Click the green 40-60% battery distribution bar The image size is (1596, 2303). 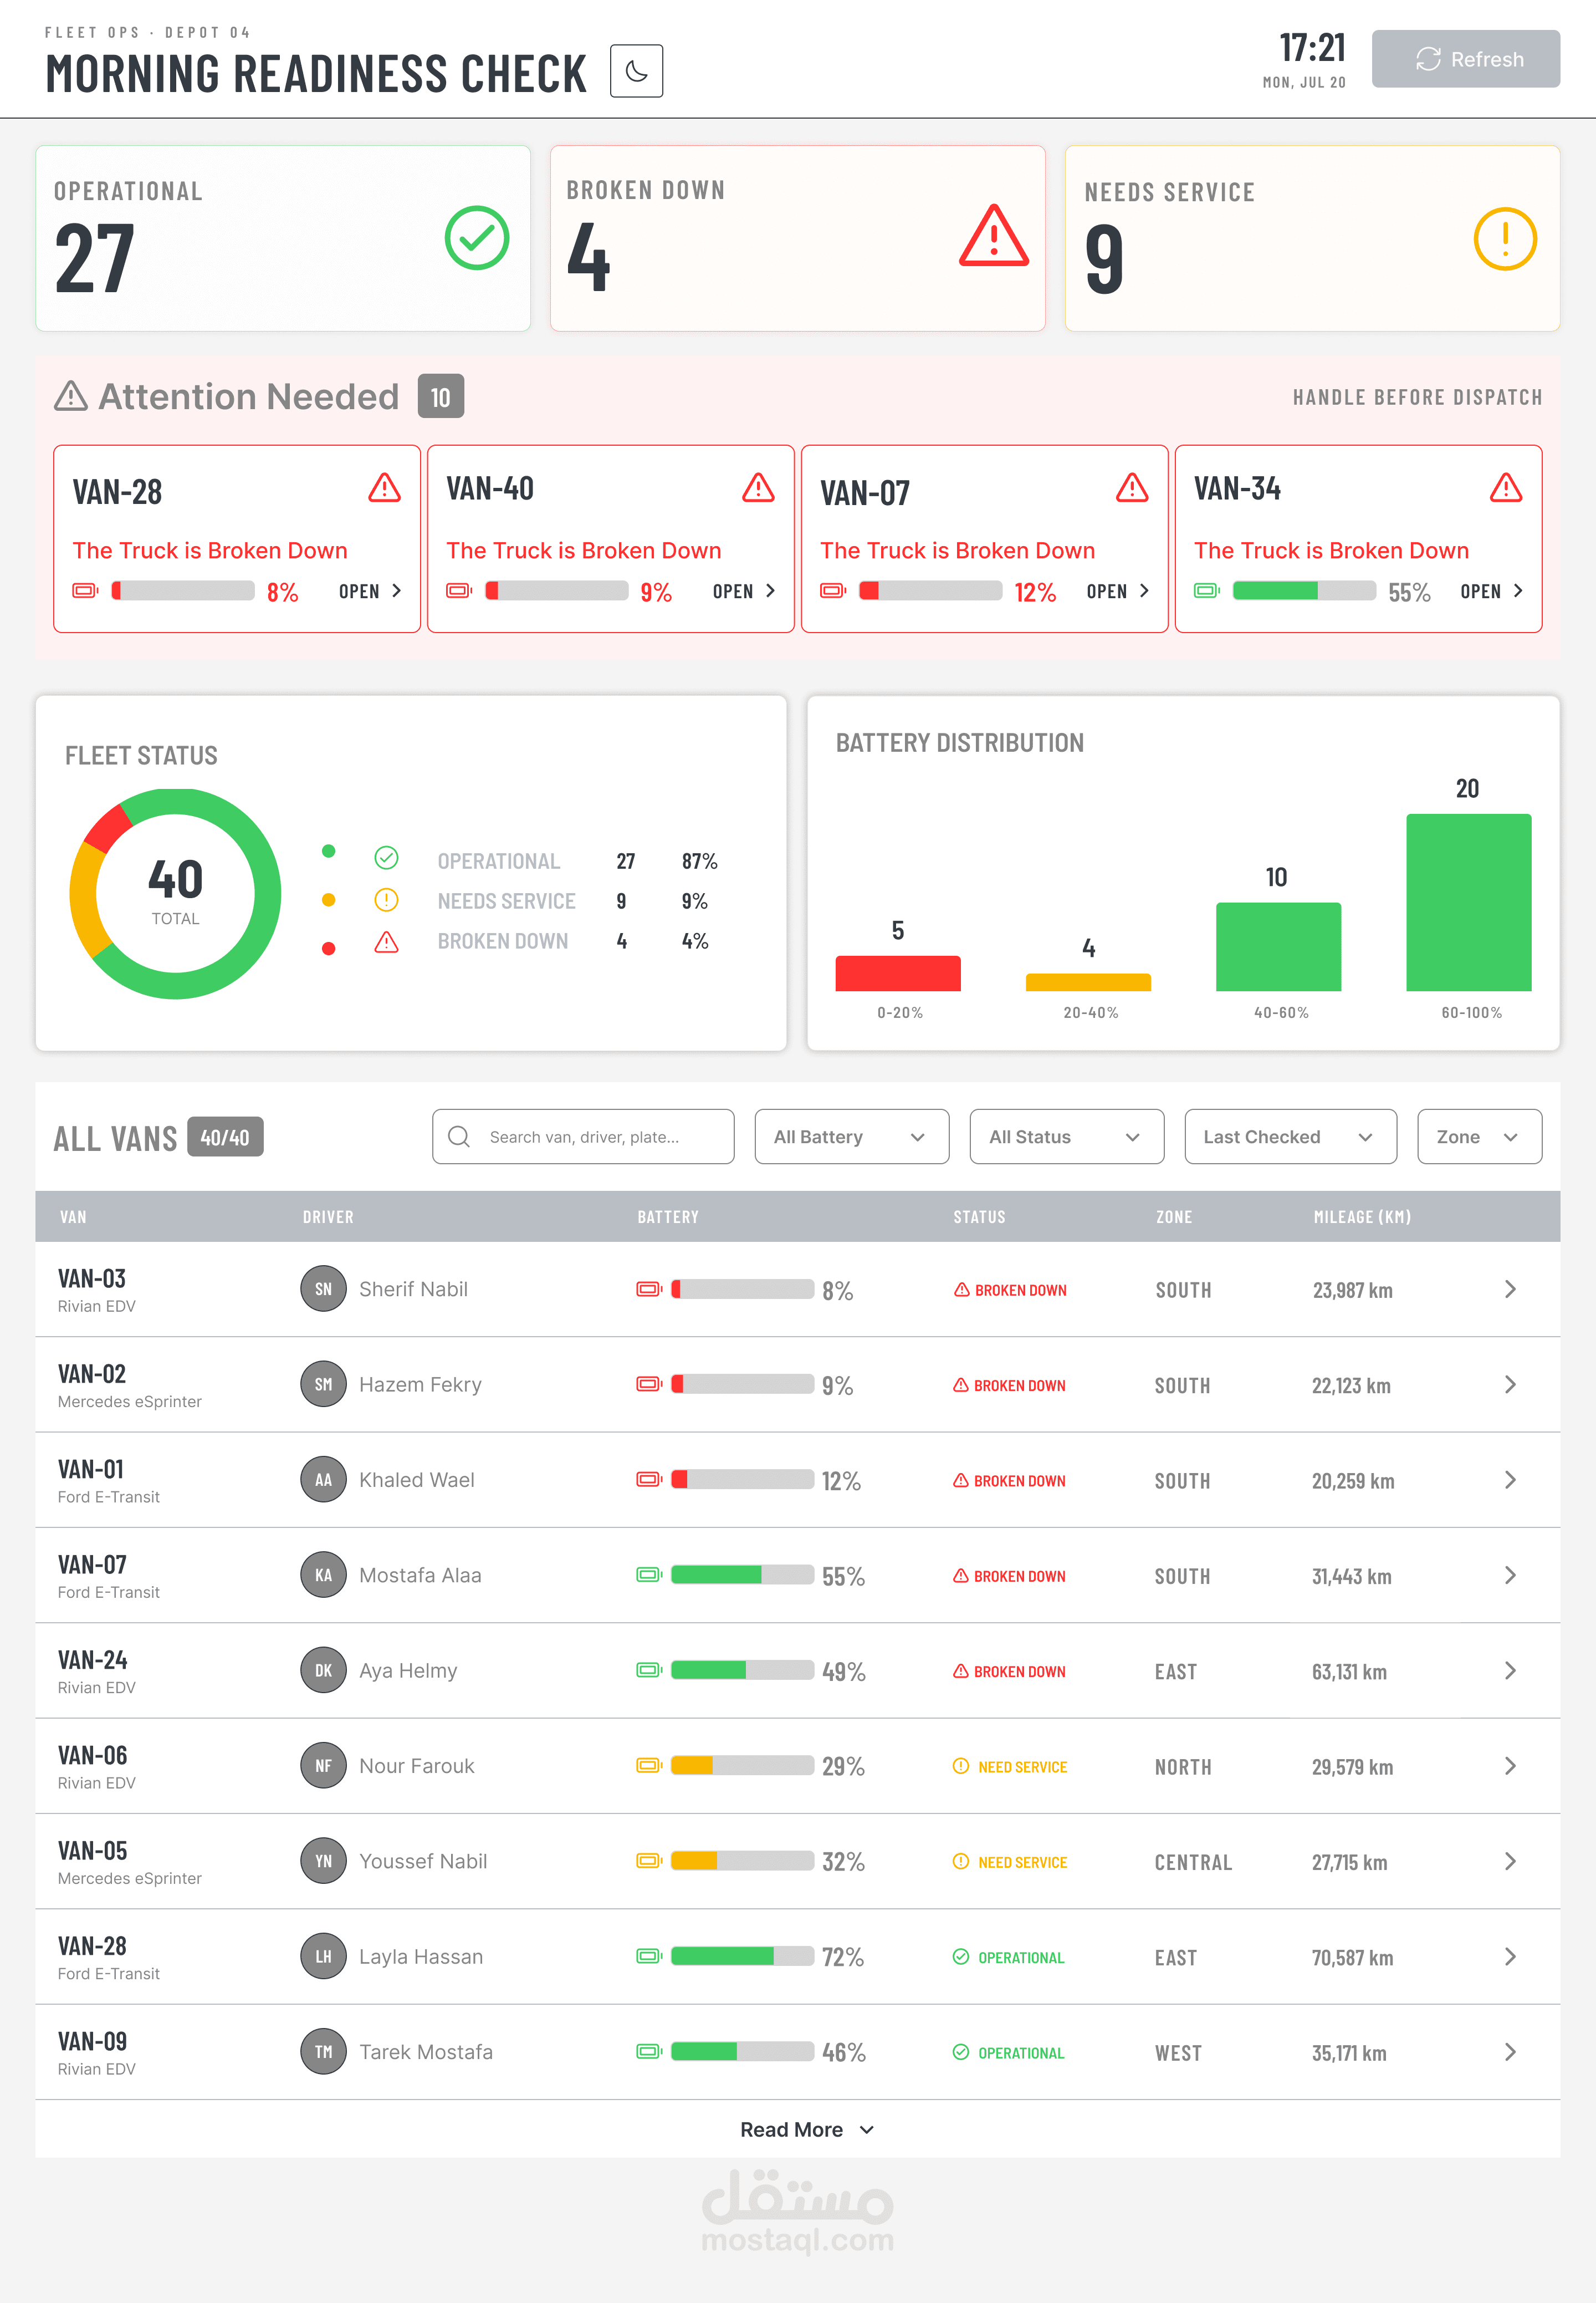(1278, 946)
